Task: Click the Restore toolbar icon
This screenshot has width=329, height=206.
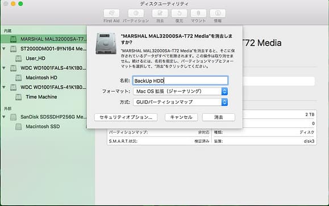Action: (179, 13)
